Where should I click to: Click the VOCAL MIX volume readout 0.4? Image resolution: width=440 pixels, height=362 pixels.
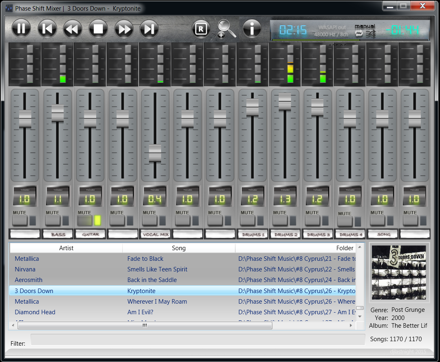click(x=155, y=197)
